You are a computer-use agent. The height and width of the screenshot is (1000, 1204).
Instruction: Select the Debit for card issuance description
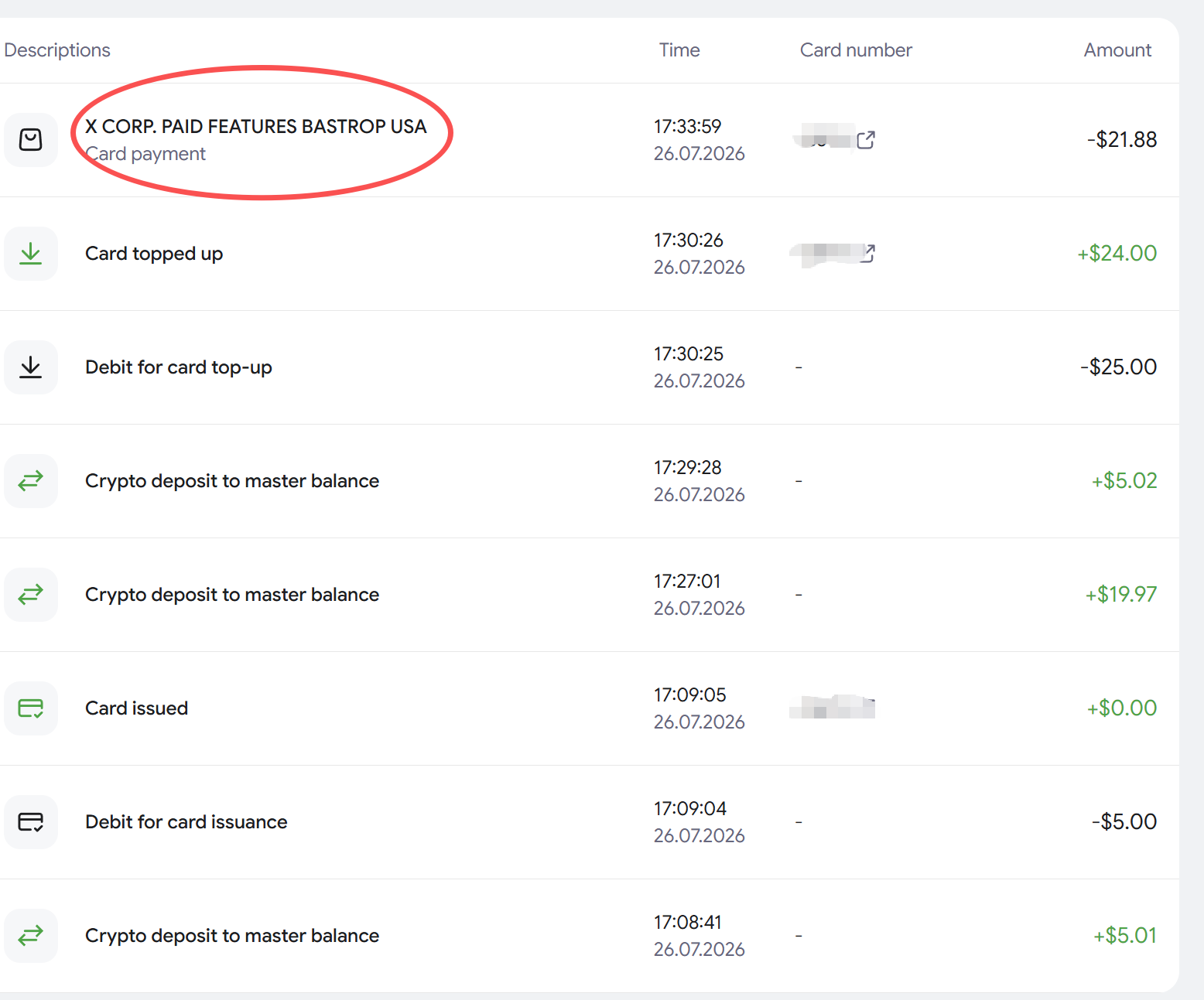click(186, 822)
